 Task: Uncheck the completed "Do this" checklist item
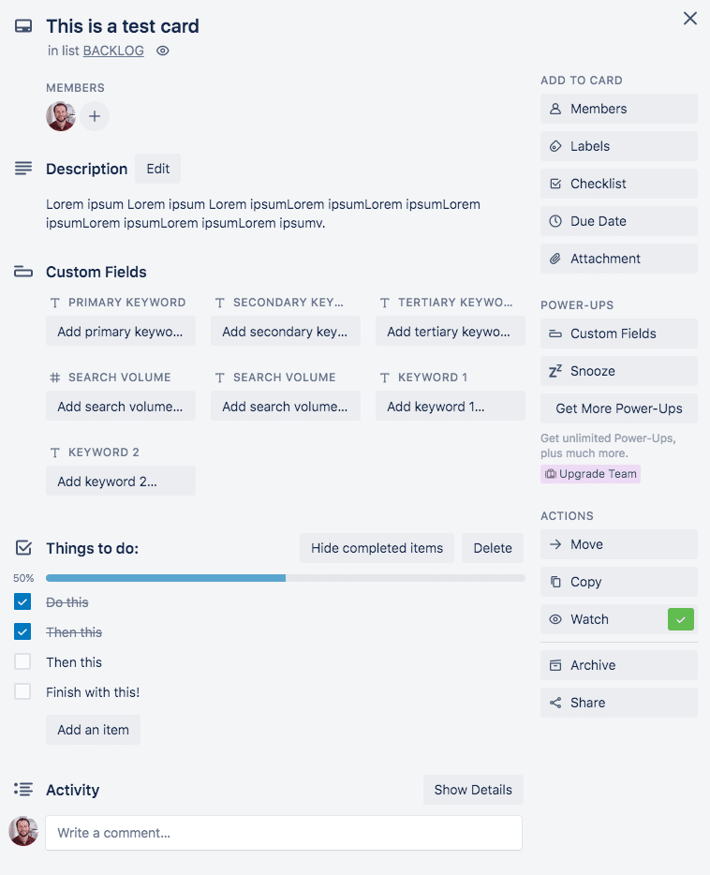pos(22,601)
